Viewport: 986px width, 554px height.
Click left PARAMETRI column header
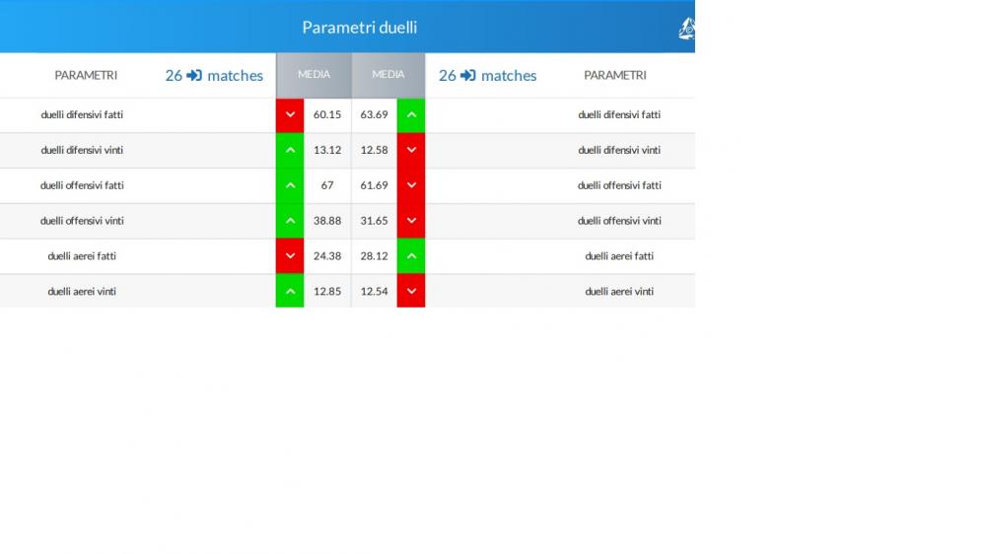pos(86,76)
